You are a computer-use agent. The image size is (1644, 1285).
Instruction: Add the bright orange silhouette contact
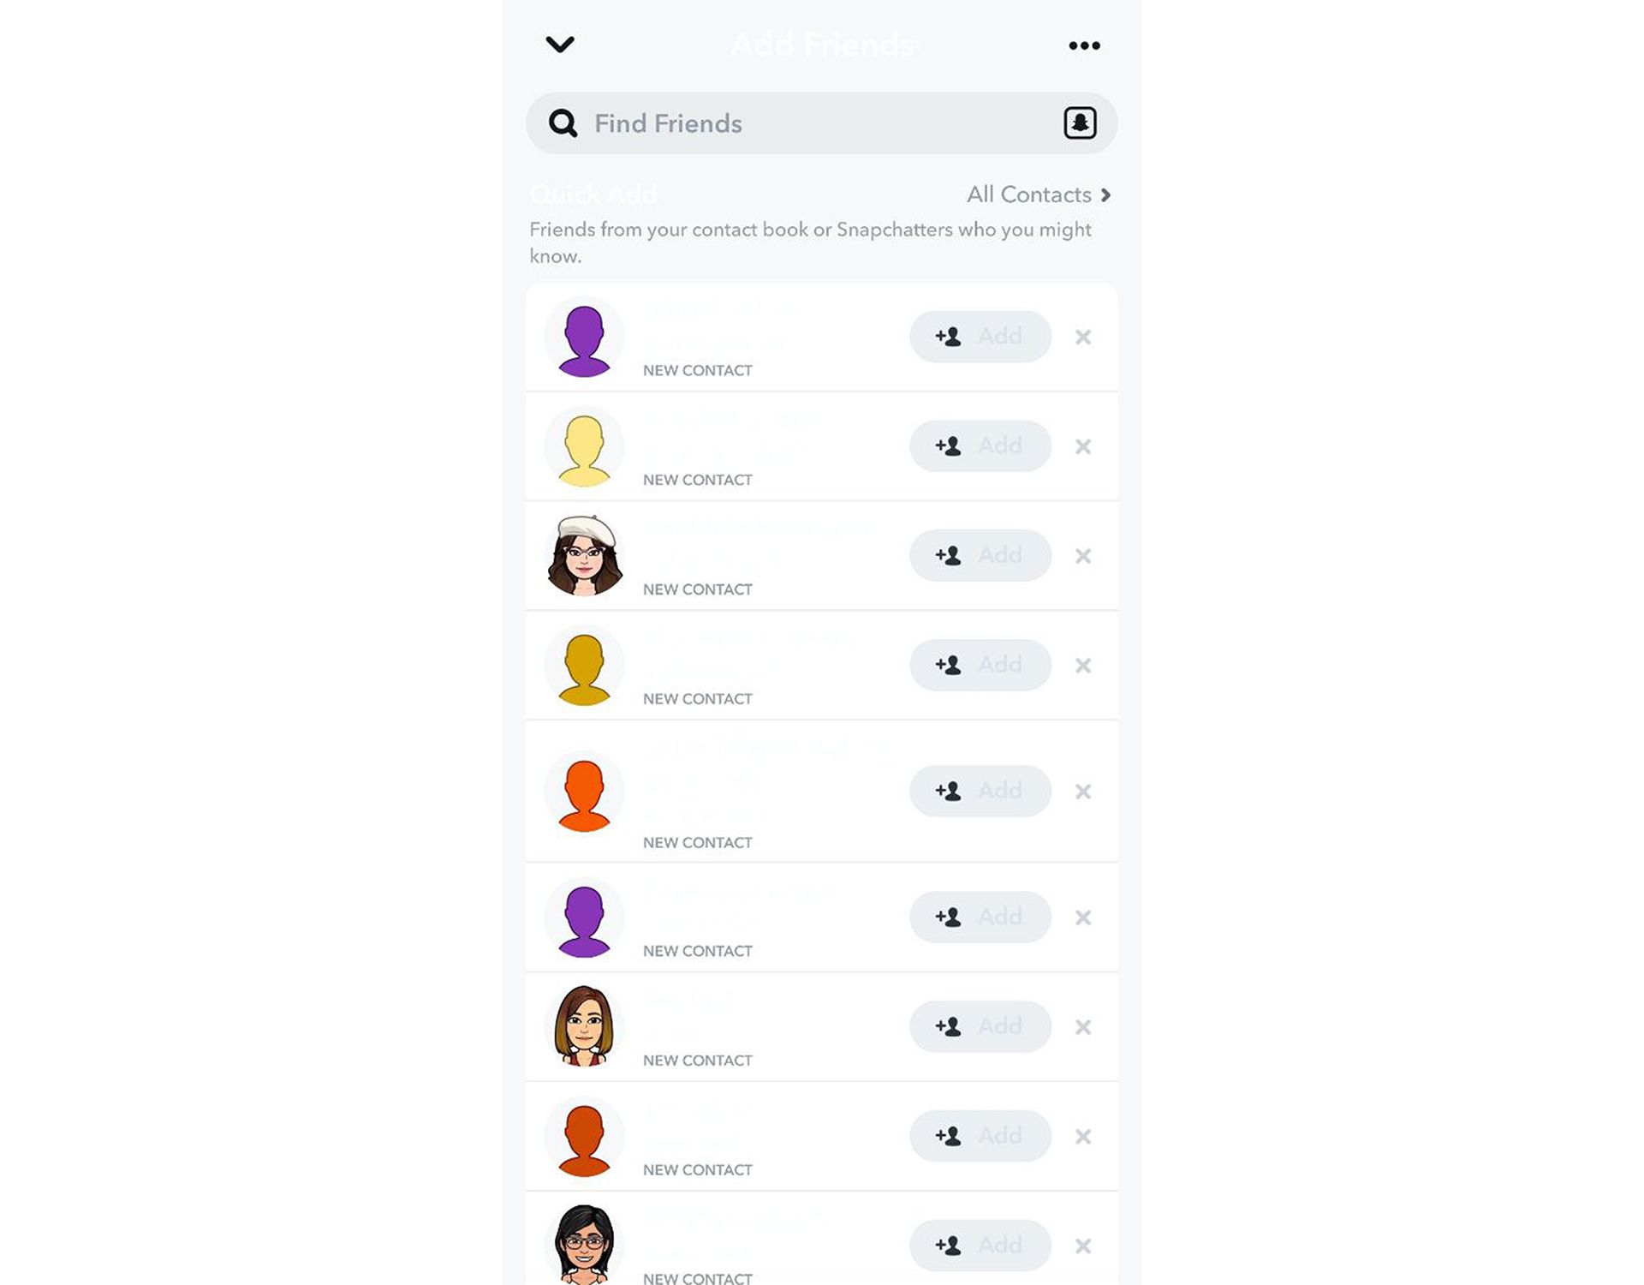(980, 791)
